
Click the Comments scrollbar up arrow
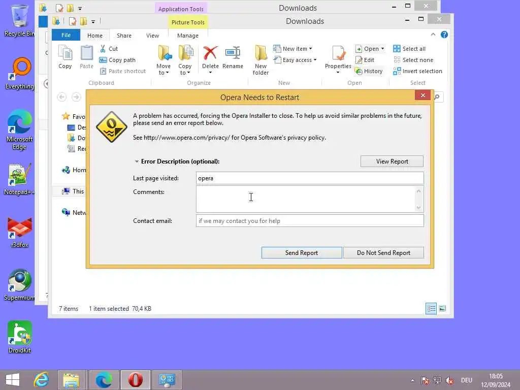[x=418, y=191]
